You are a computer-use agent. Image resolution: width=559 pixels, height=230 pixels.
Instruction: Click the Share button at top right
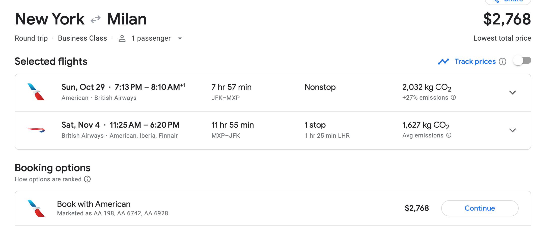pyautogui.click(x=508, y=1)
